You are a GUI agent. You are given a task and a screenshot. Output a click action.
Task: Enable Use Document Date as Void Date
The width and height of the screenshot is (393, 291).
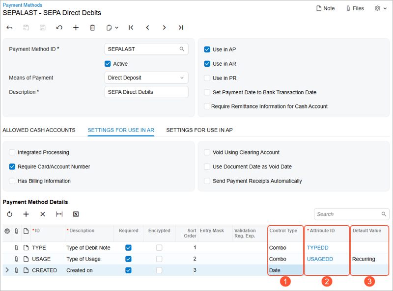tap(207, 166)
